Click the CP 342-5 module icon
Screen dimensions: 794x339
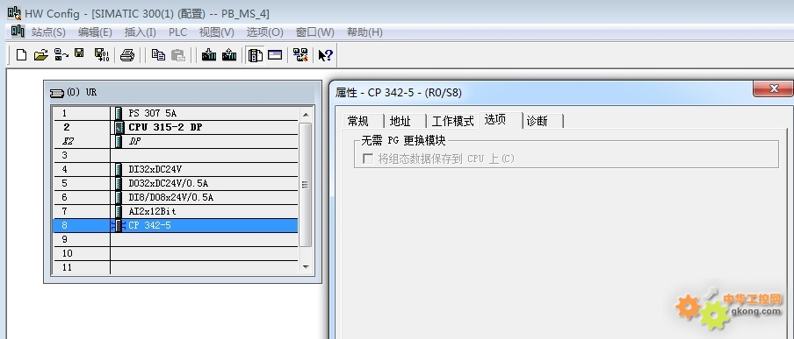pos(119,225)
